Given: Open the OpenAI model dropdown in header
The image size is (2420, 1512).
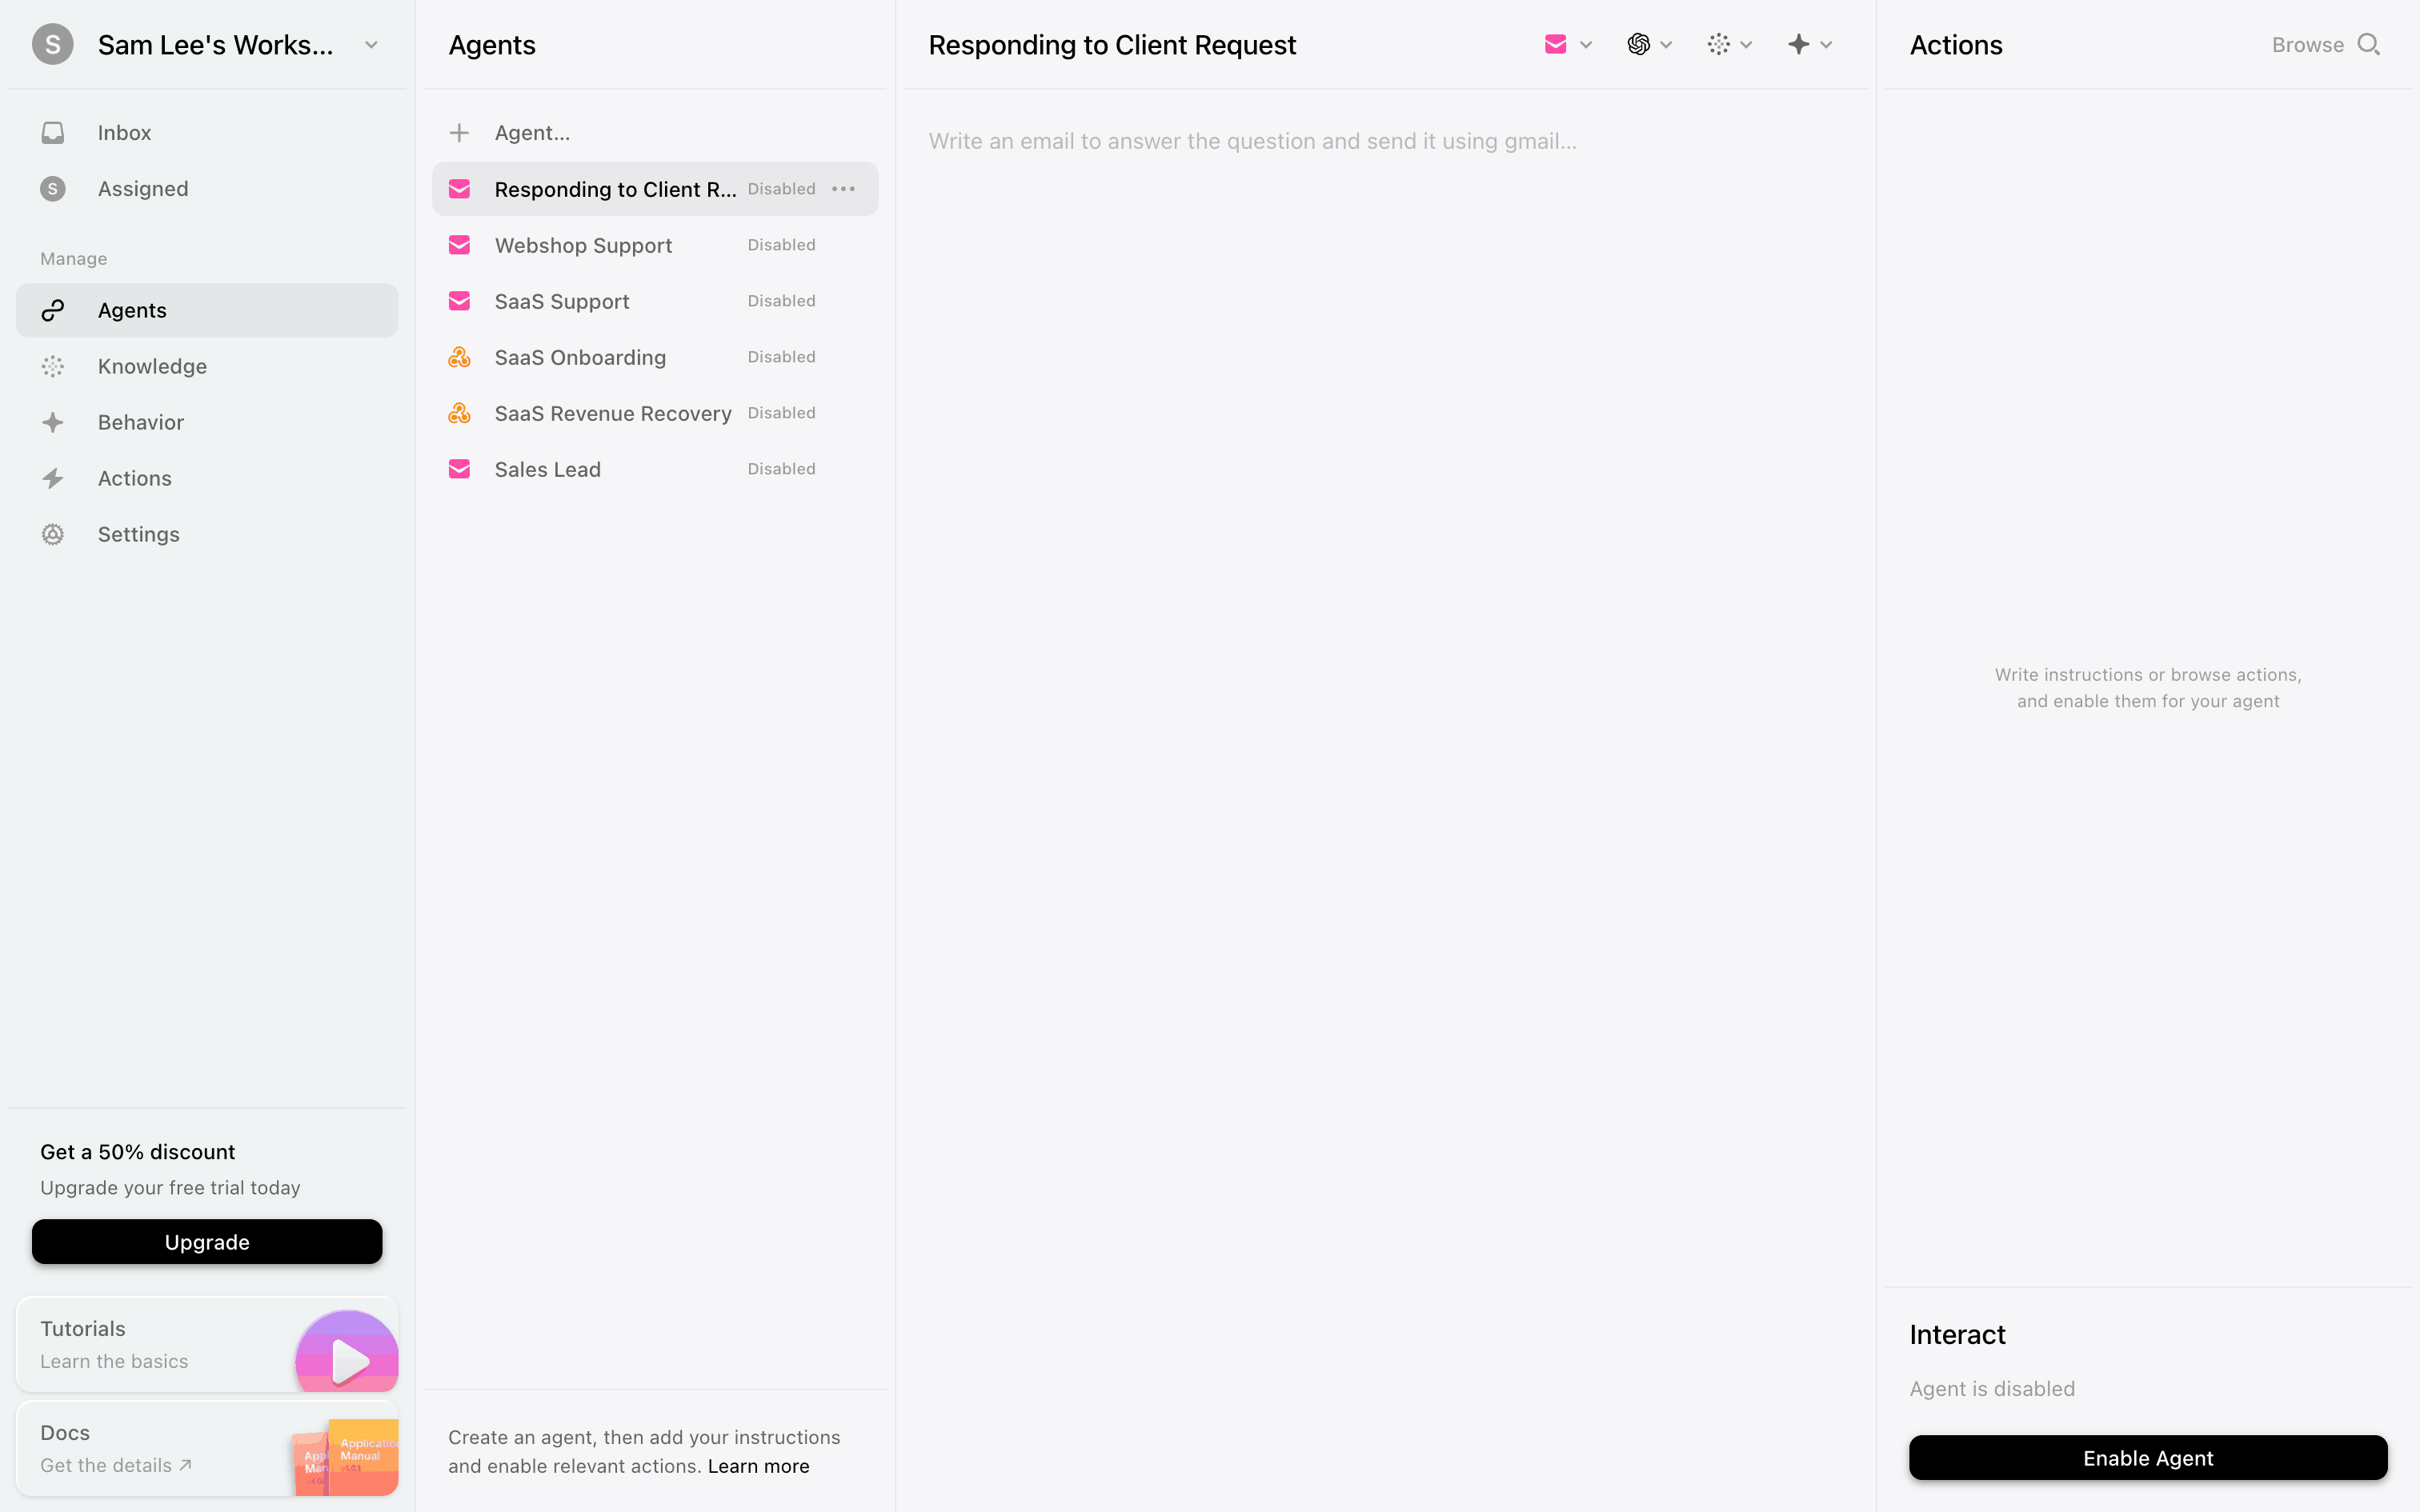Looking at the screenshot, I should coord(1649,44).
